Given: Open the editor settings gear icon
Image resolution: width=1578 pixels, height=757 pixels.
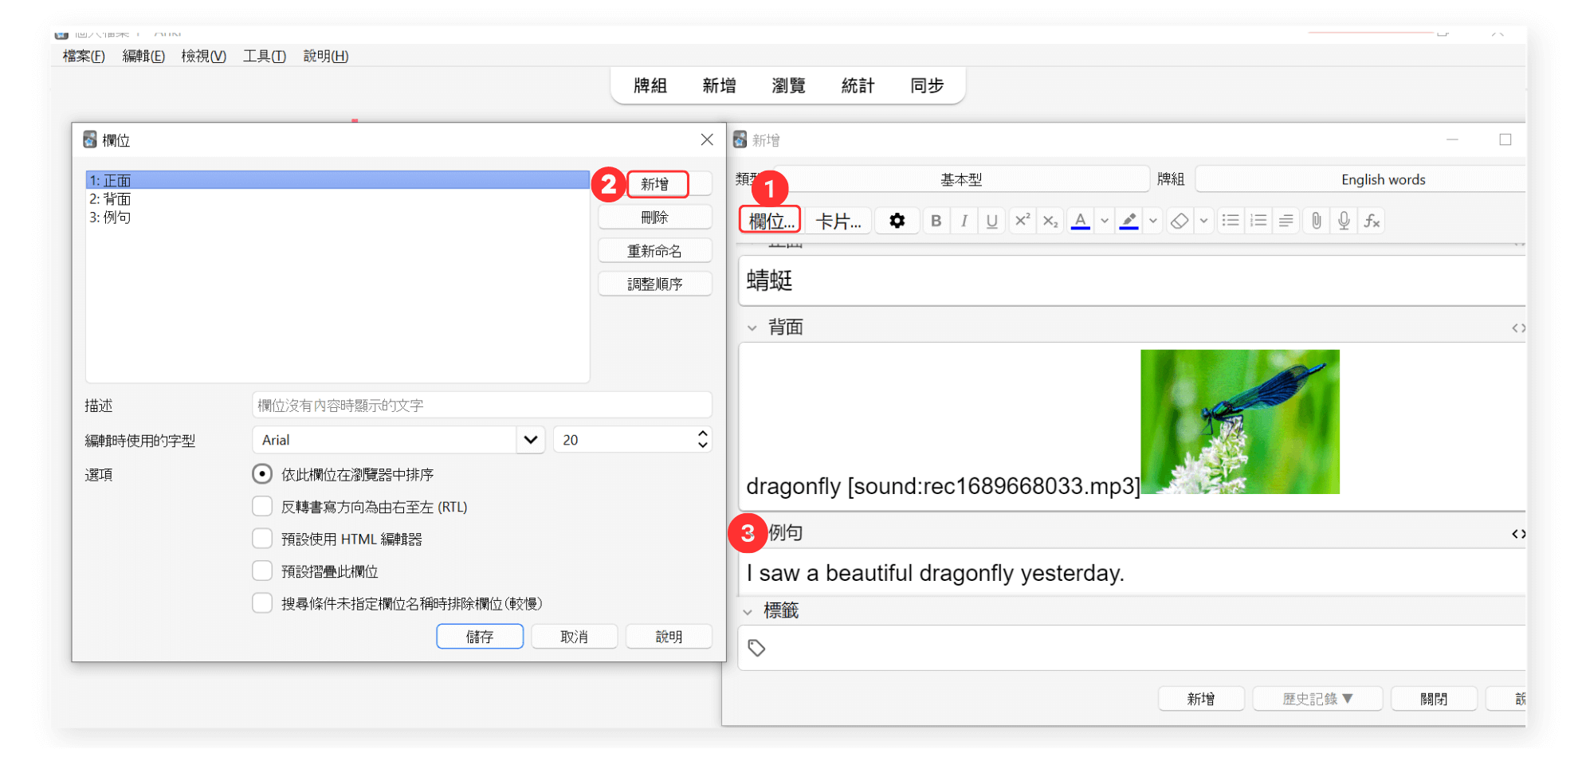Looking at the screenshot, I should point(897,221).
